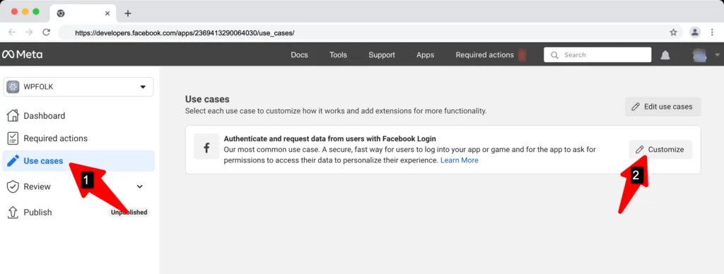Open the Apps menu
This screenshot has height=274, width=724.
[x=425, y=54]
